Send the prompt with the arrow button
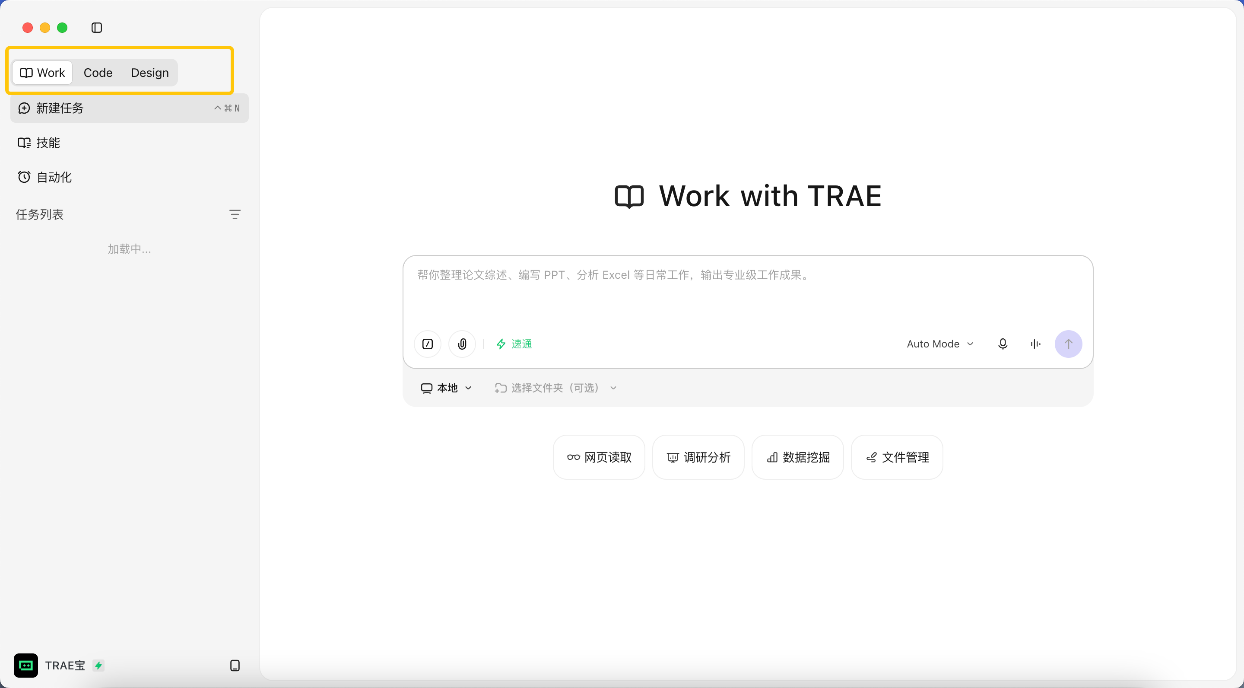 (1068, 344)
